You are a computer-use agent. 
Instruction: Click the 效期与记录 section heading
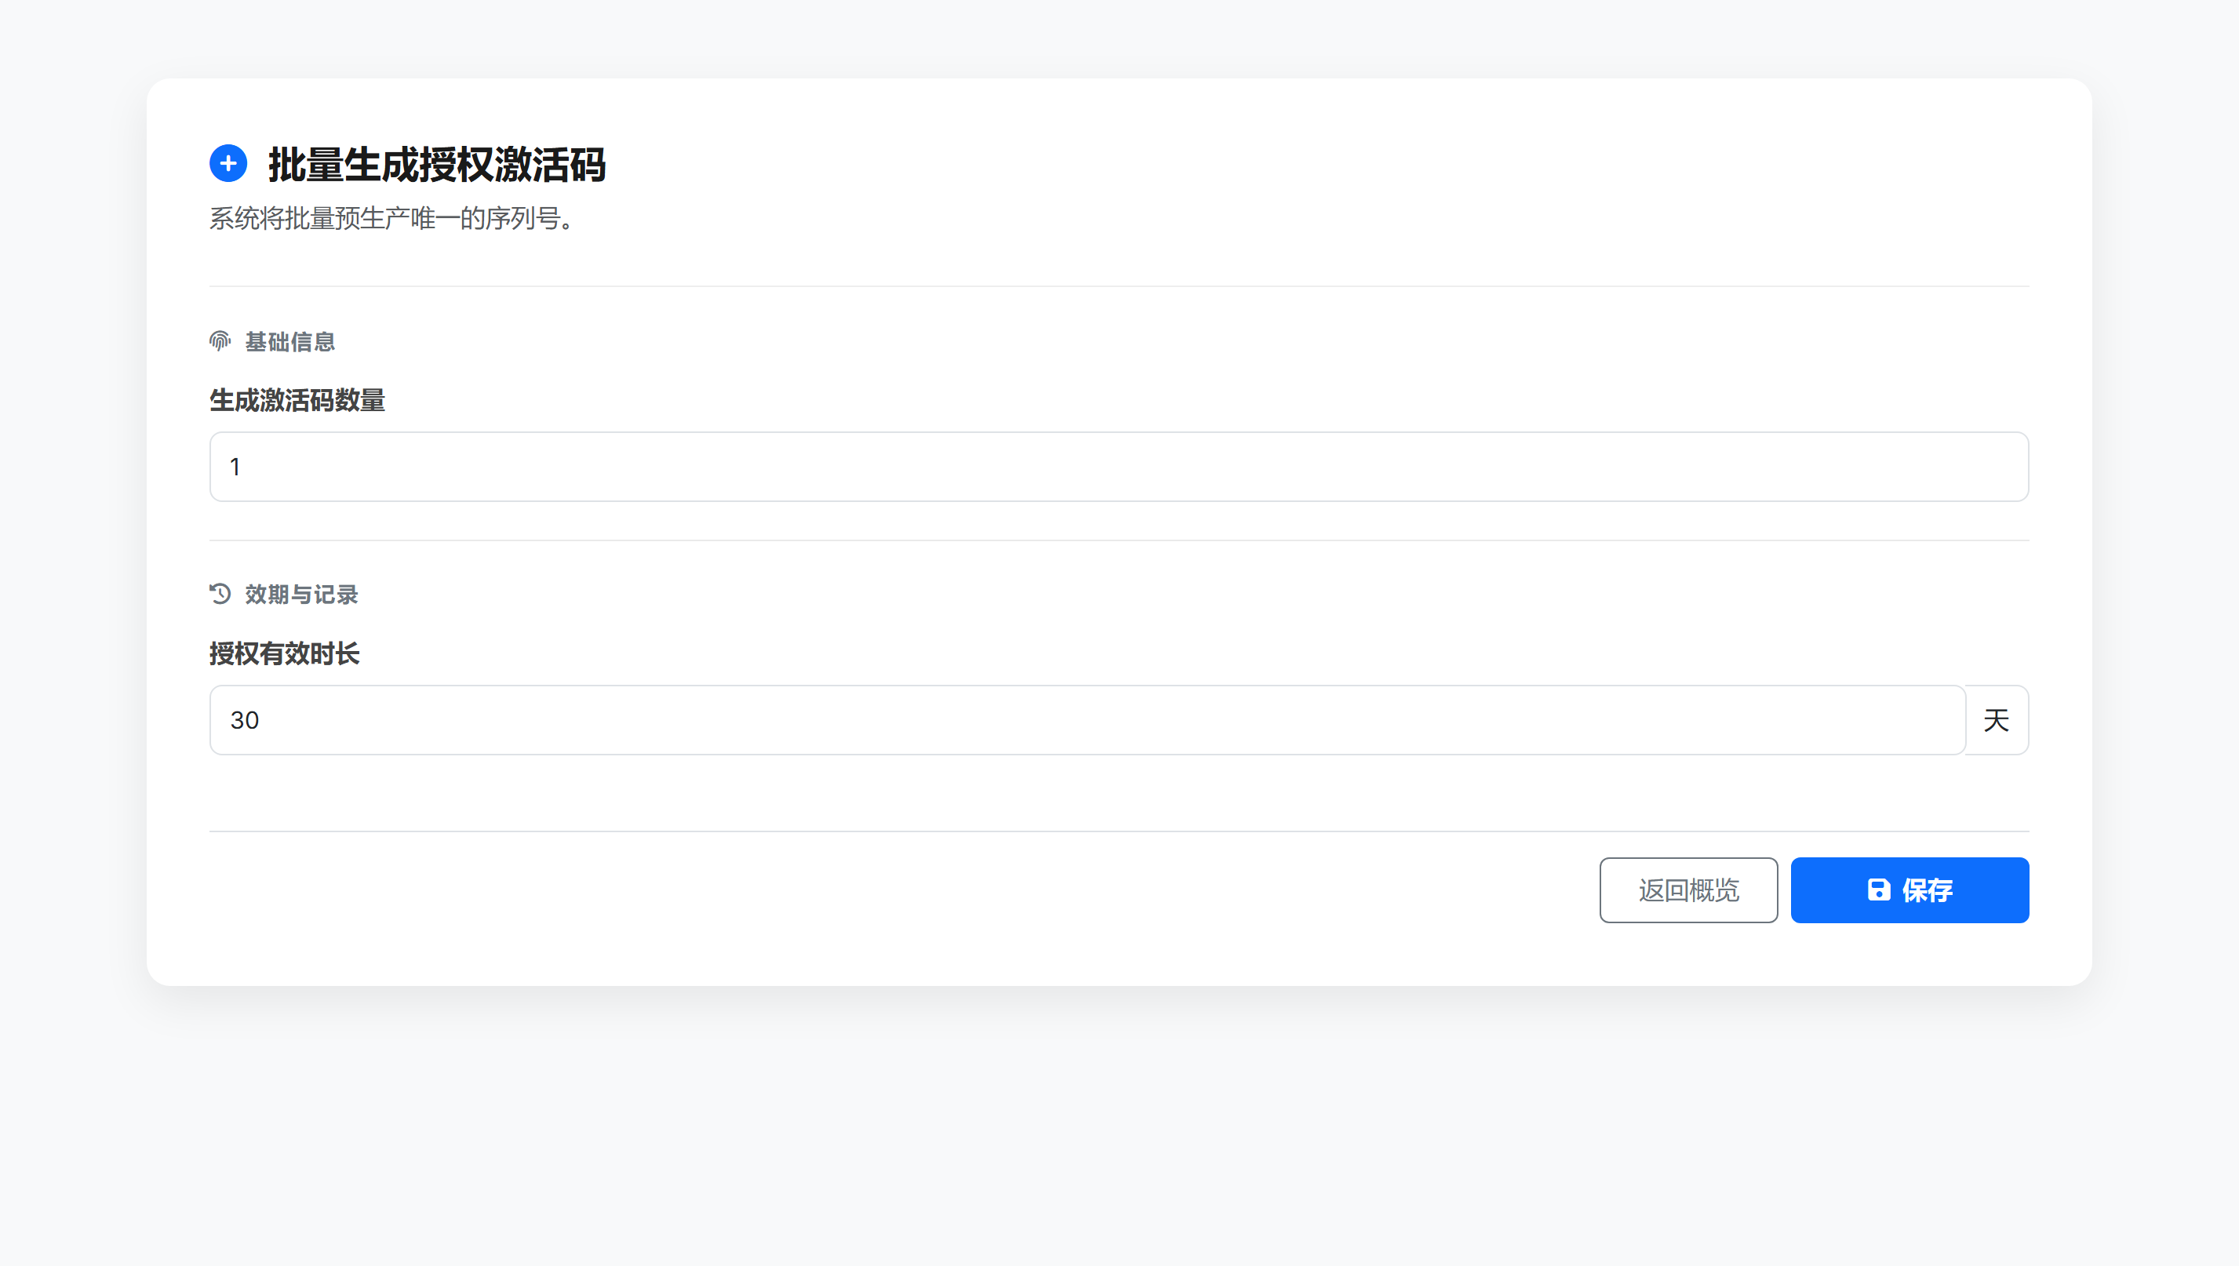click(x=302, y=595)
